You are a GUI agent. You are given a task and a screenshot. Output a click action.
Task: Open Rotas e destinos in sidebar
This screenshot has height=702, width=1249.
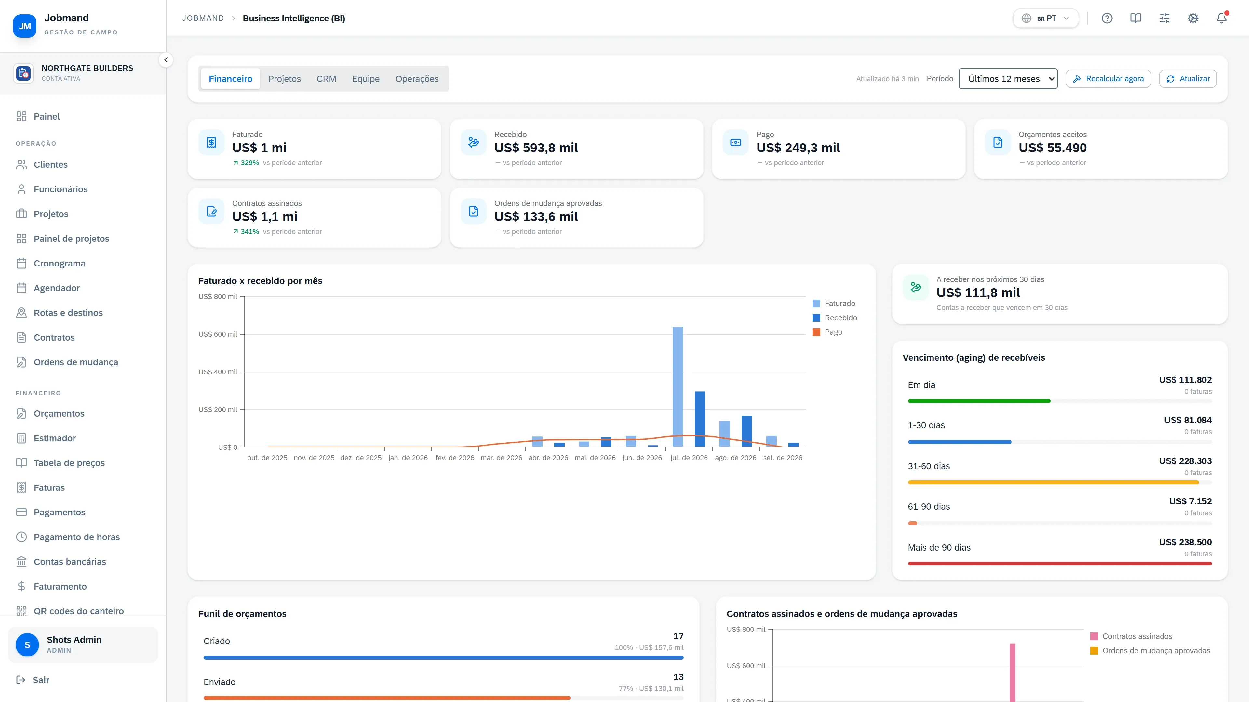[x=83, y=313]
